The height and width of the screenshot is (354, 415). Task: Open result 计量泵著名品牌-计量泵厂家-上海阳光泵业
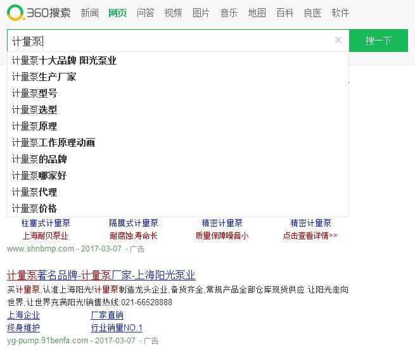(x=101, y=275)
